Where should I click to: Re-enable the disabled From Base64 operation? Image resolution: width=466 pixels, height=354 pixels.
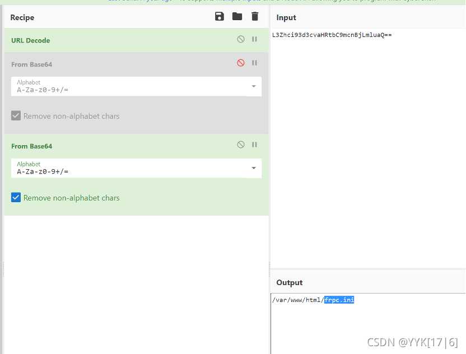tap(241, 63)
